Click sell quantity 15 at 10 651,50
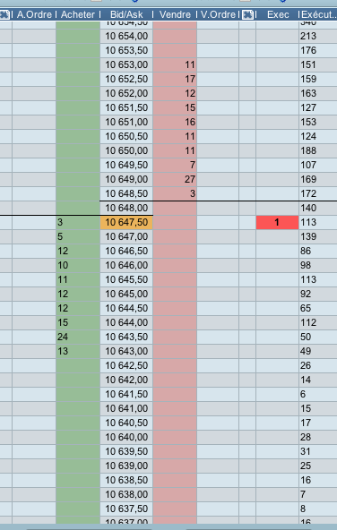The width and height of the screenshot is (337, 530). (x=175, y=107)
